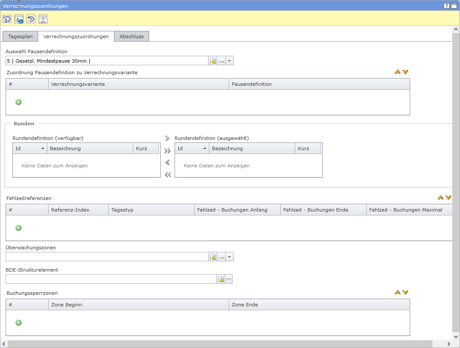
Task: Click into the BDE-Strukturelement input field
Action: click(111, 279)
